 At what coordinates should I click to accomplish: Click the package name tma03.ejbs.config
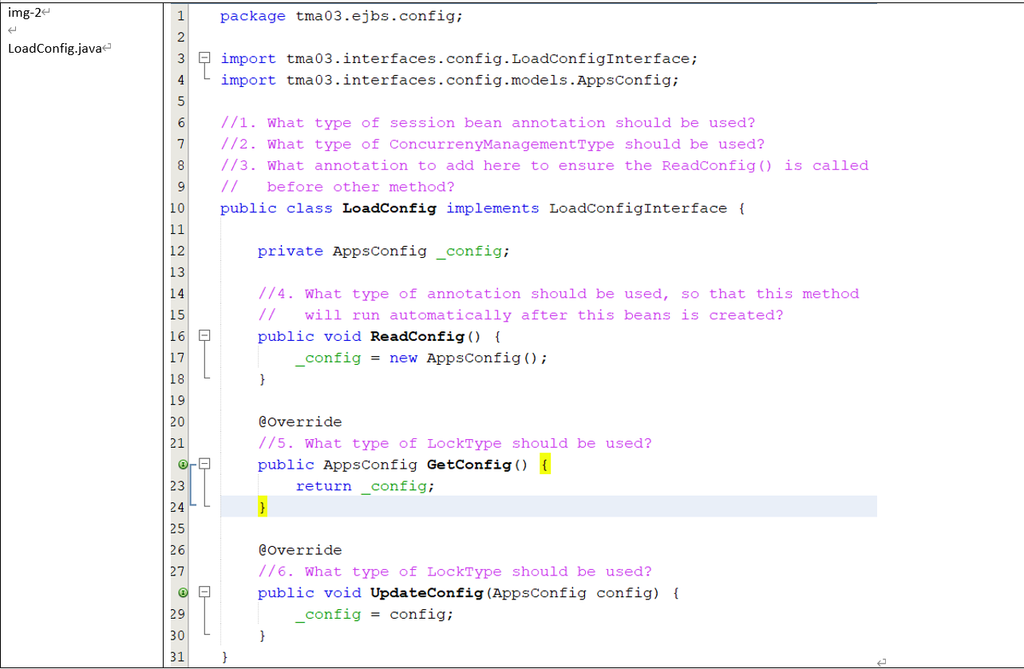tap(379, 16)
